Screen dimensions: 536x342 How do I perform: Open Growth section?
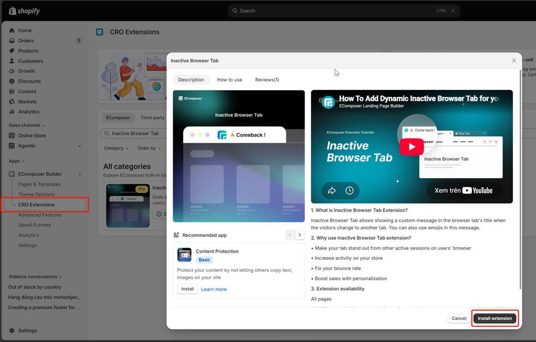pyautogui.click(x=26, y=71)
